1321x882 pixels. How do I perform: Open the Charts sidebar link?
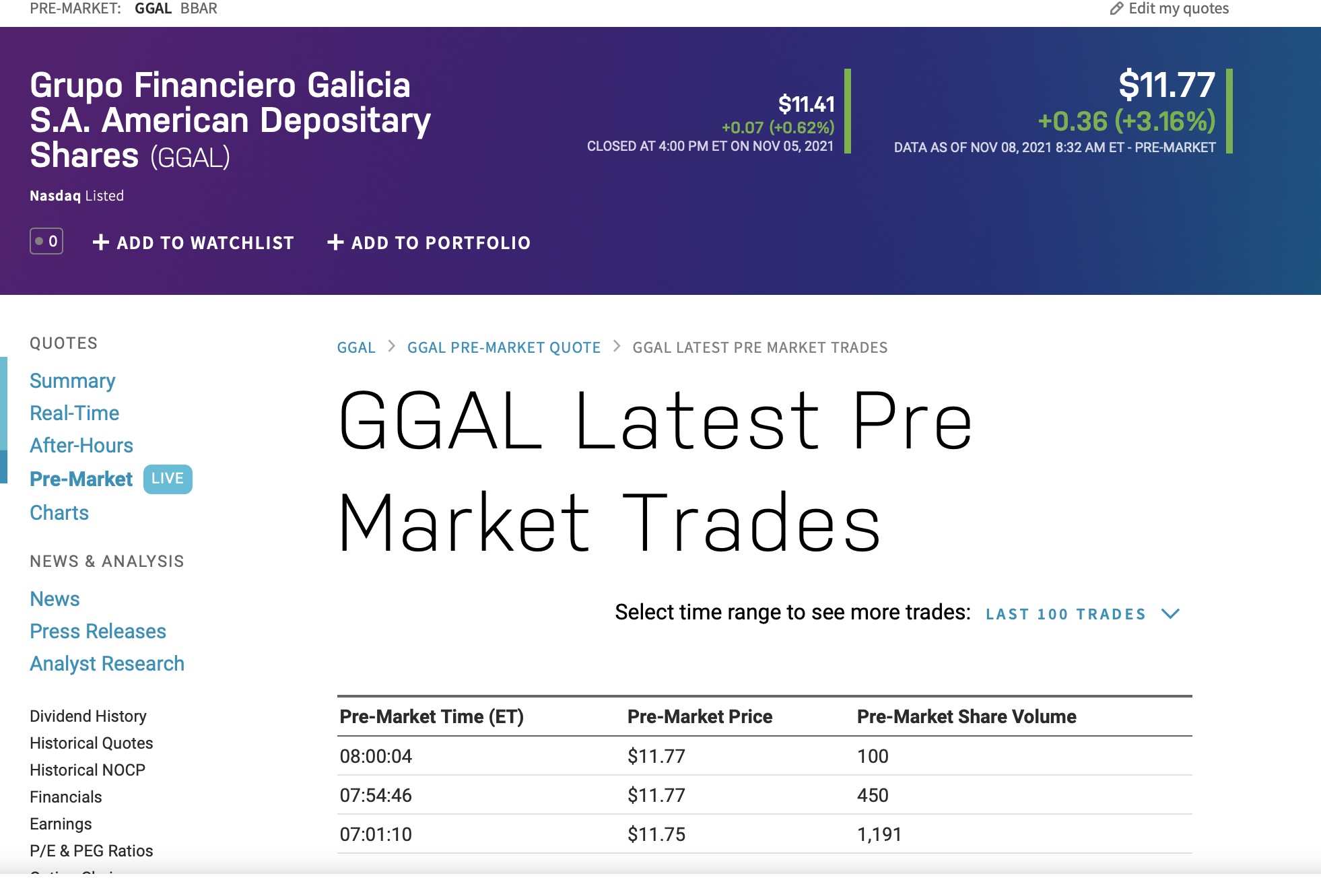(x=59, y=513)
